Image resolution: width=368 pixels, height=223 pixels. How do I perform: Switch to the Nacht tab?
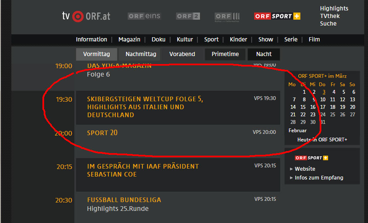[x=264, y=54]
